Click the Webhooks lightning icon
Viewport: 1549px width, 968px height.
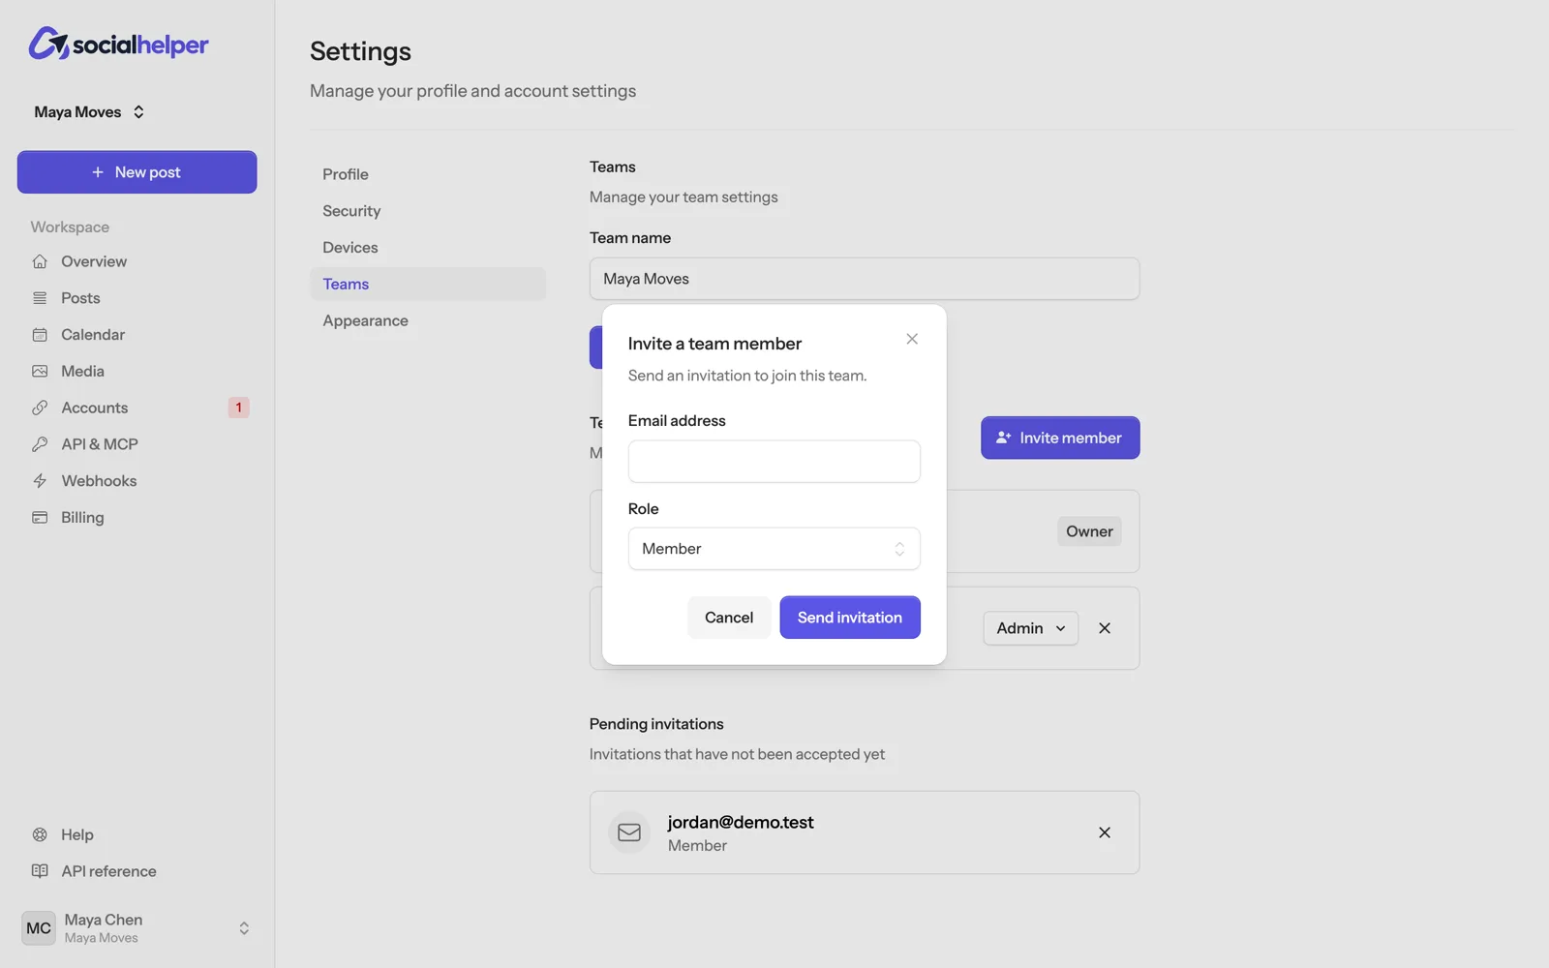40,481
